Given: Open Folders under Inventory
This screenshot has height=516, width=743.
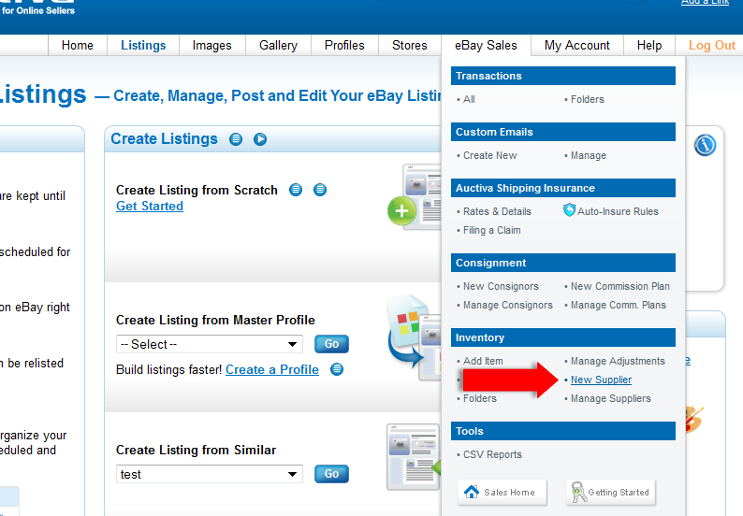Looking at the screenshot, I should [x=480, y=398].
